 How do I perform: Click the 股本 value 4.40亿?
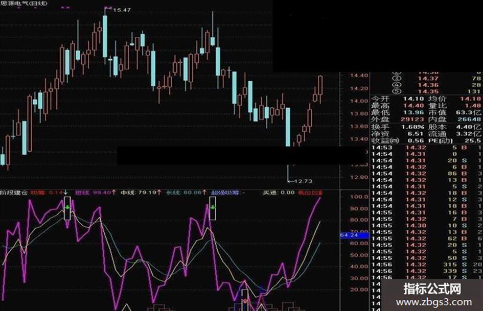click(x=468, y=127)
